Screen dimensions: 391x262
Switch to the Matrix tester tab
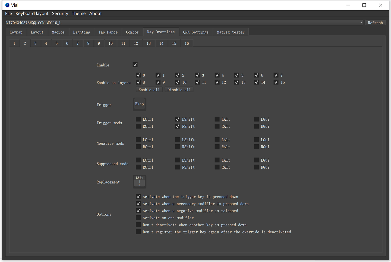(231, 32)
